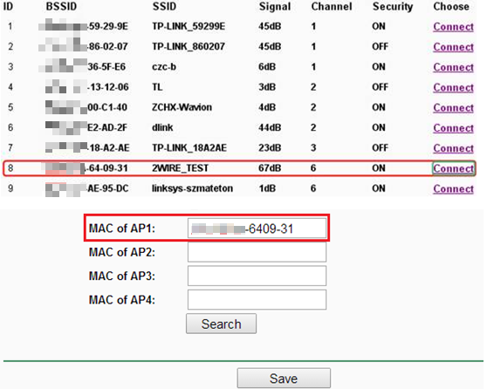
Task: Click Connect for TP-LINK_59299E network
Action: [x=453, y=27]
